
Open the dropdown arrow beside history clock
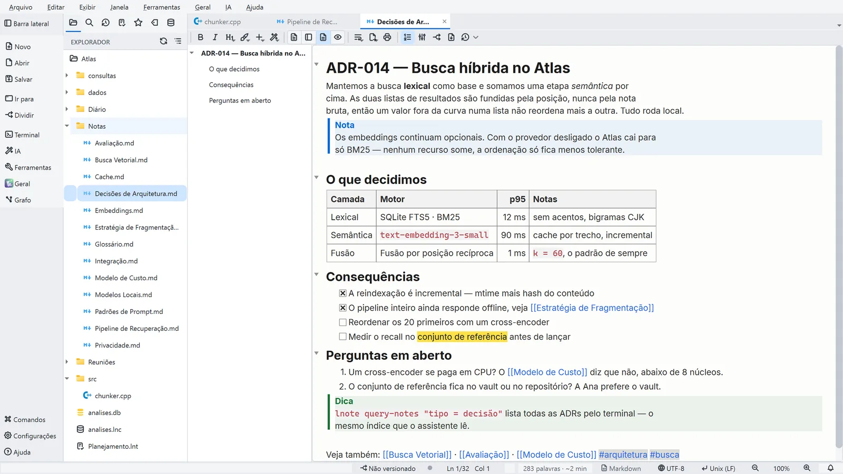[x=476, y=37]
